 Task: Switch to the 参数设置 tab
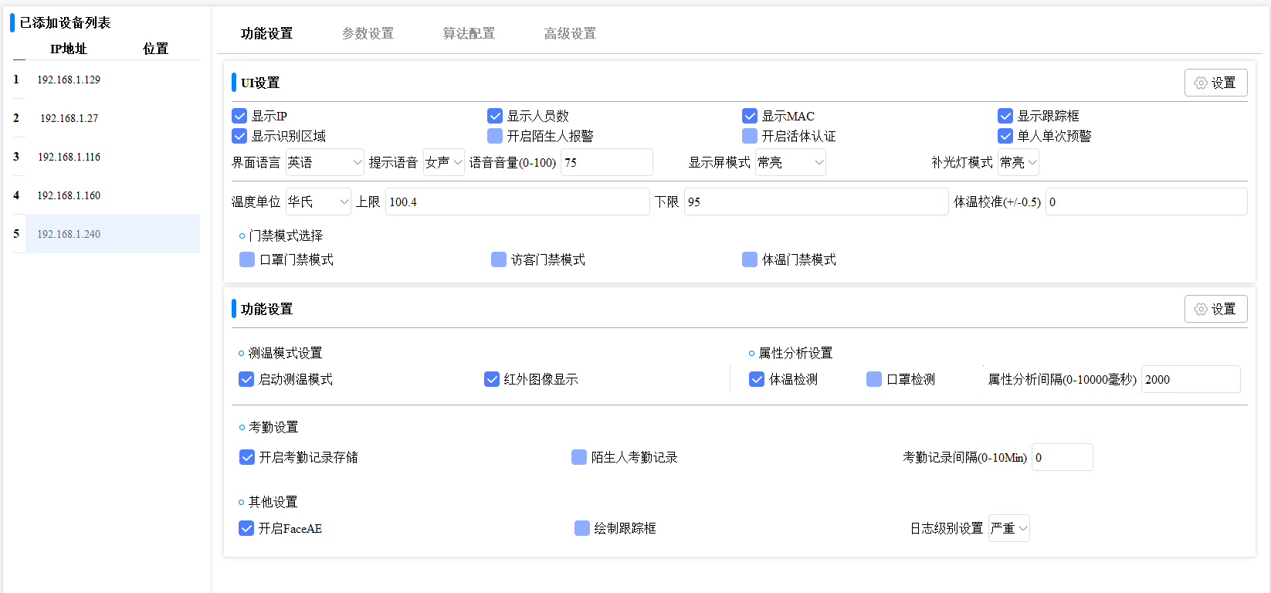click(x=368, y=33)
